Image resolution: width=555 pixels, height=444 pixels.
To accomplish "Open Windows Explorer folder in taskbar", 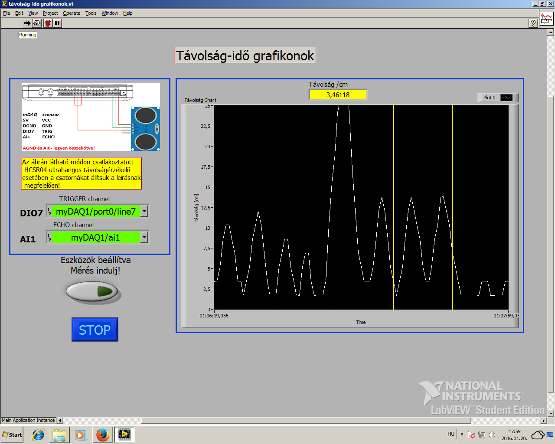I will 59,434.
